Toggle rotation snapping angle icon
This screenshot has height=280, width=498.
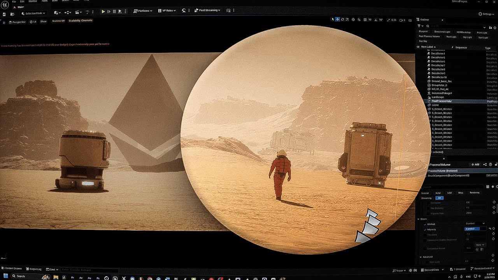point(376,19)
